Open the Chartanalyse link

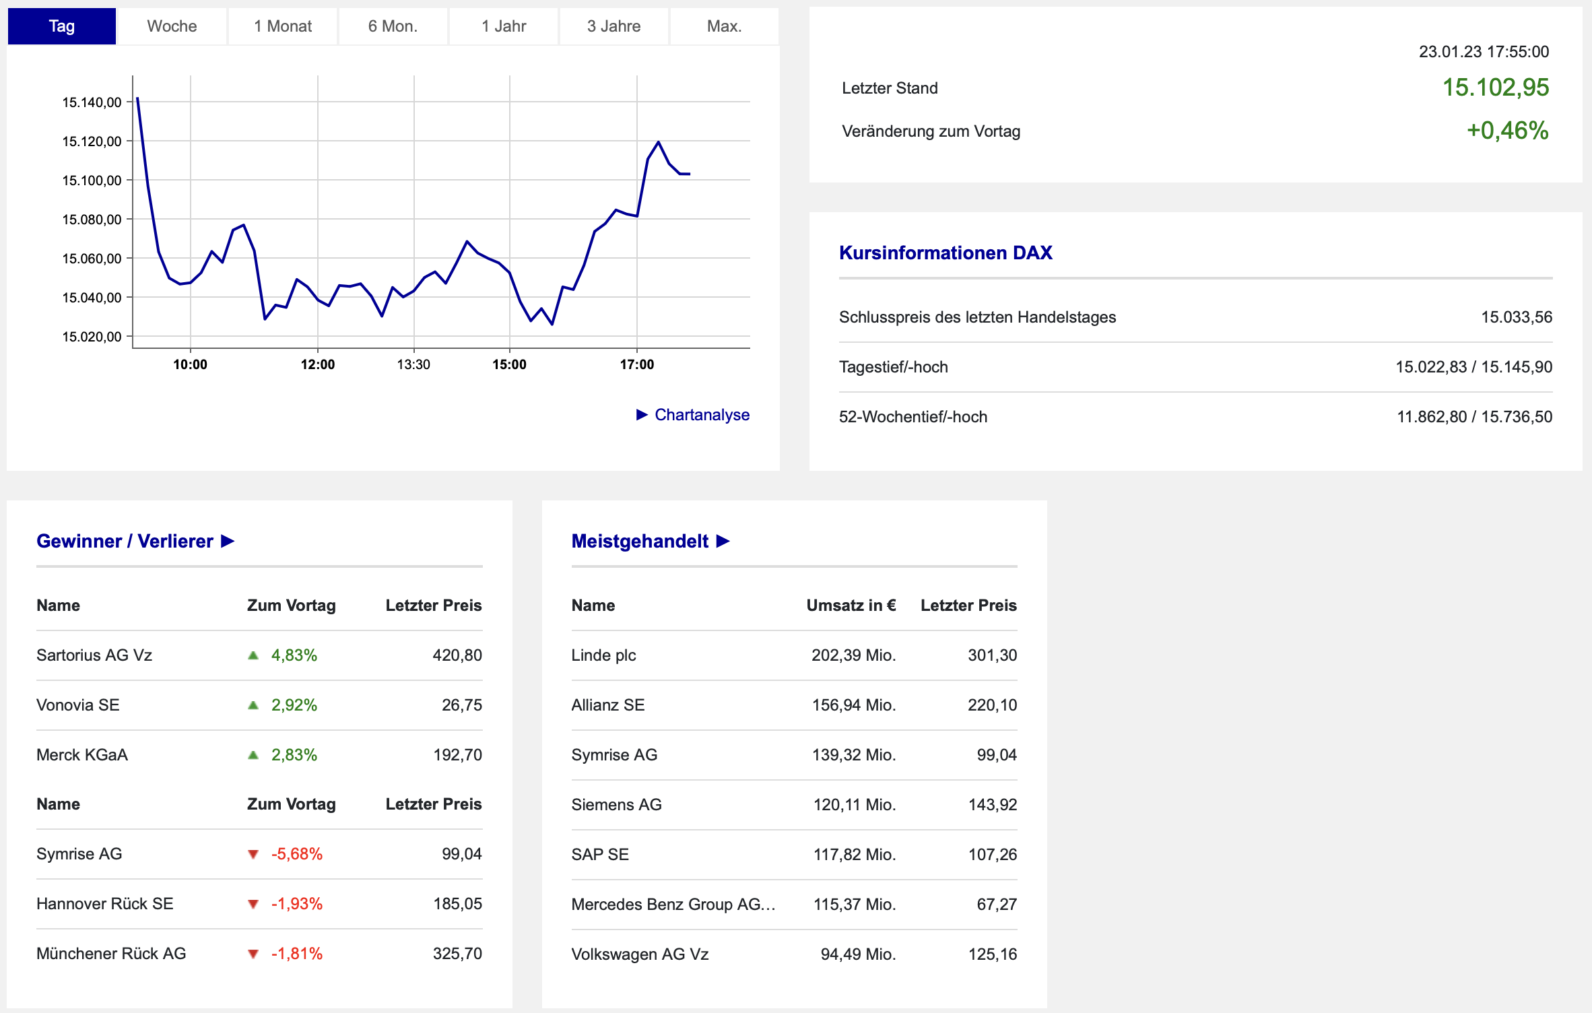click(702, 415)
